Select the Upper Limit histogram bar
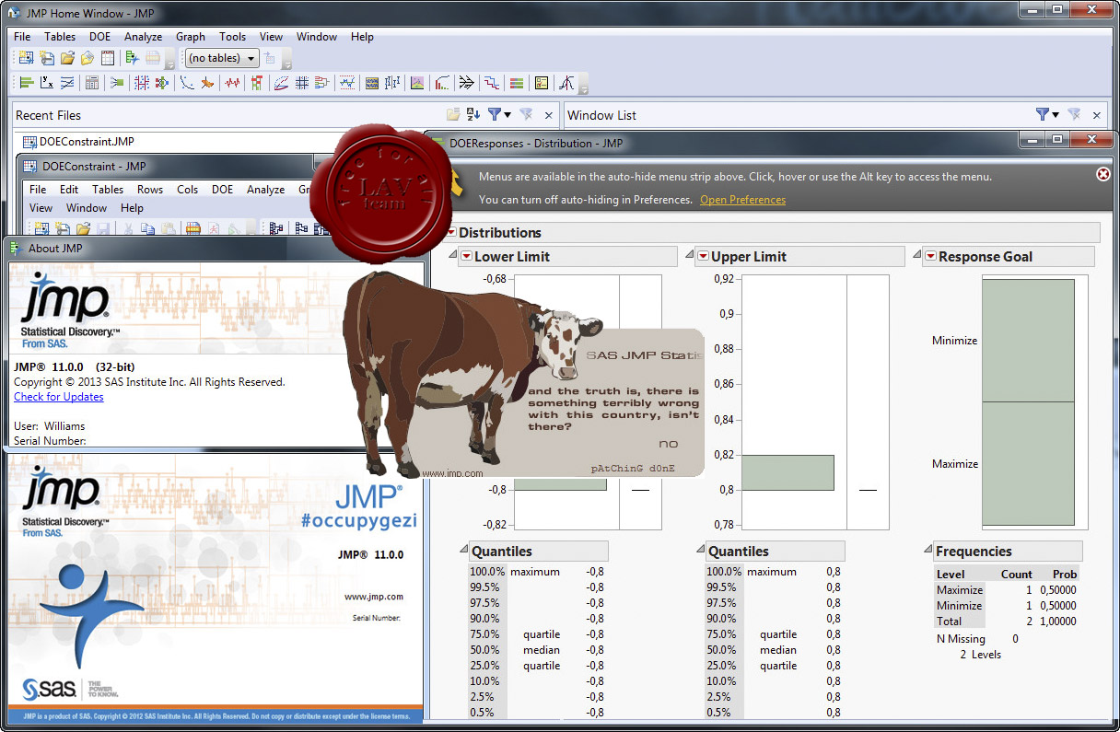Image resolution: width=1120 pixels, height=732 pixels. coord(787,472)
